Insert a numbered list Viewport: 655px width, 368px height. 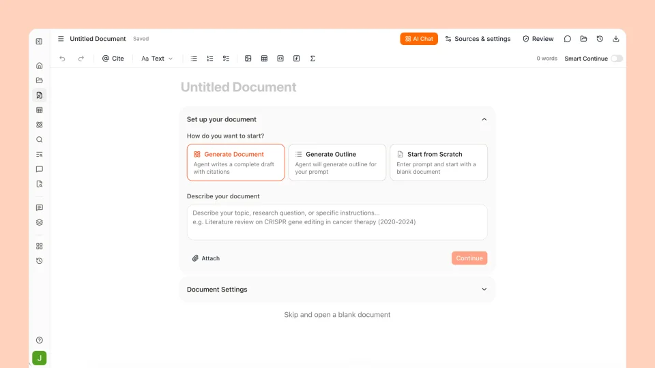click(x=210, y=59)
